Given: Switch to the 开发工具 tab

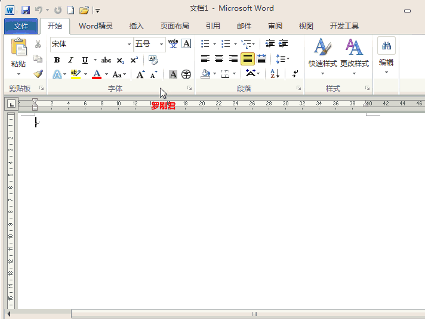Looking at the screenshot, I should (x=344, y=26).
